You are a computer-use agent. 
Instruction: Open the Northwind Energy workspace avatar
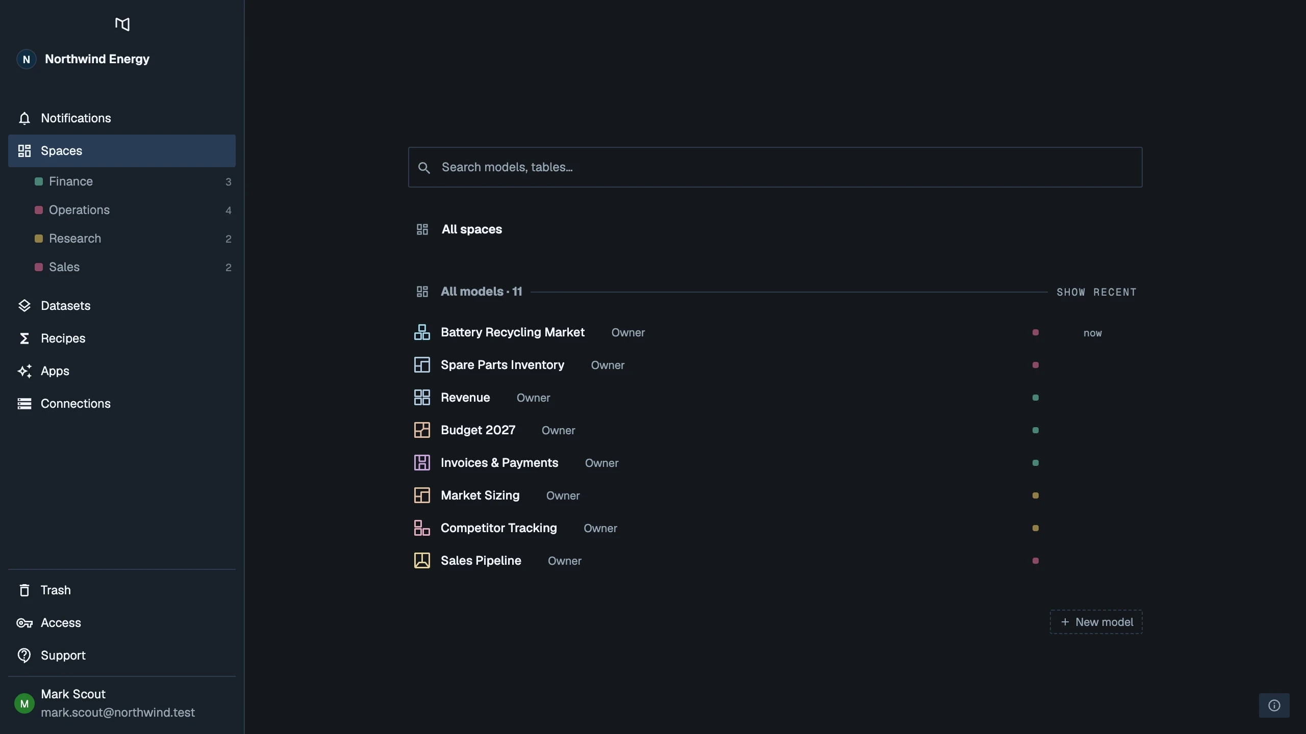click(x=27, y=59)
